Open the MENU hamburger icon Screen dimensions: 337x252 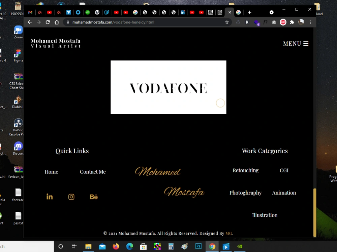(x=306, y=43)
